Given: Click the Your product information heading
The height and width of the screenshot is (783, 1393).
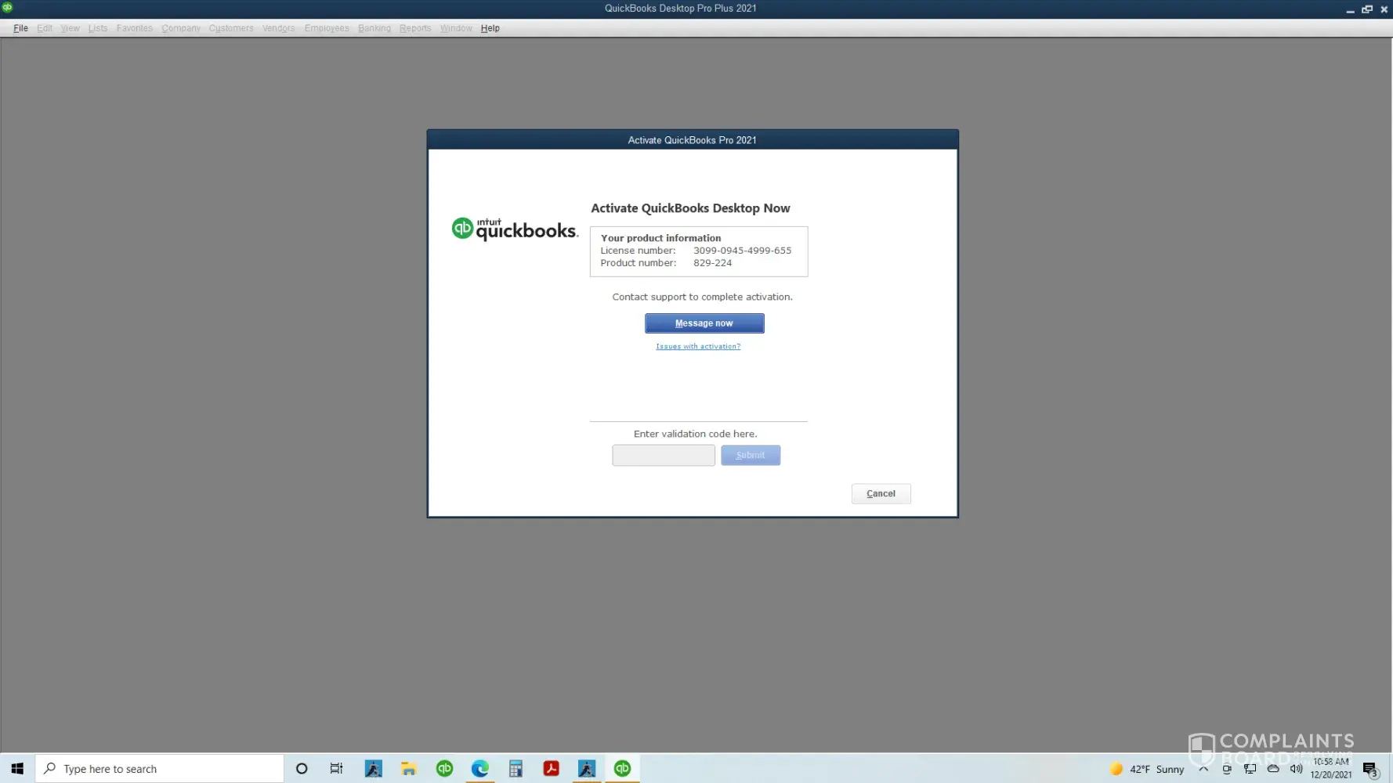Looking at the screenshot, I should [x=660, y=238].
